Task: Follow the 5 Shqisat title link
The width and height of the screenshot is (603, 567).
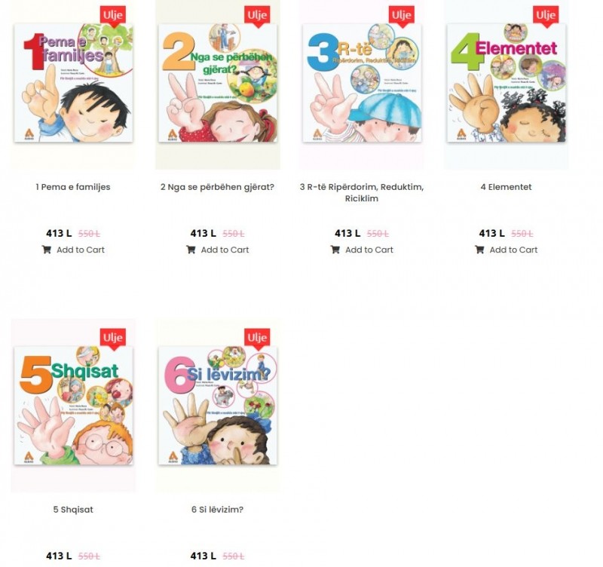Action: (x=73, y=509)
